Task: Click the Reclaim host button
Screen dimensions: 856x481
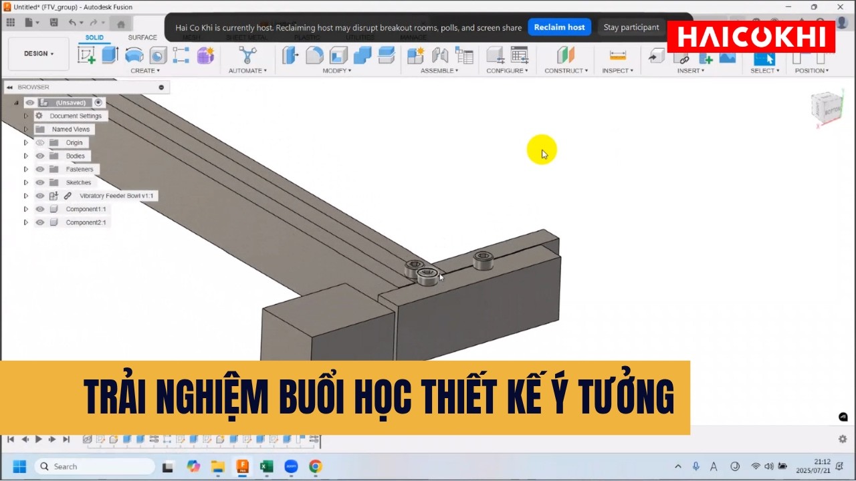Action: pos(560,27)
